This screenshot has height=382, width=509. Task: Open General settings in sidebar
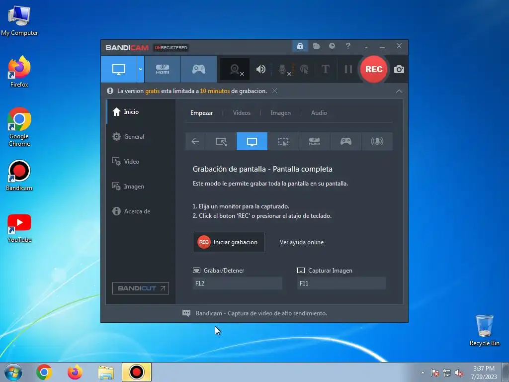point(141,137)
